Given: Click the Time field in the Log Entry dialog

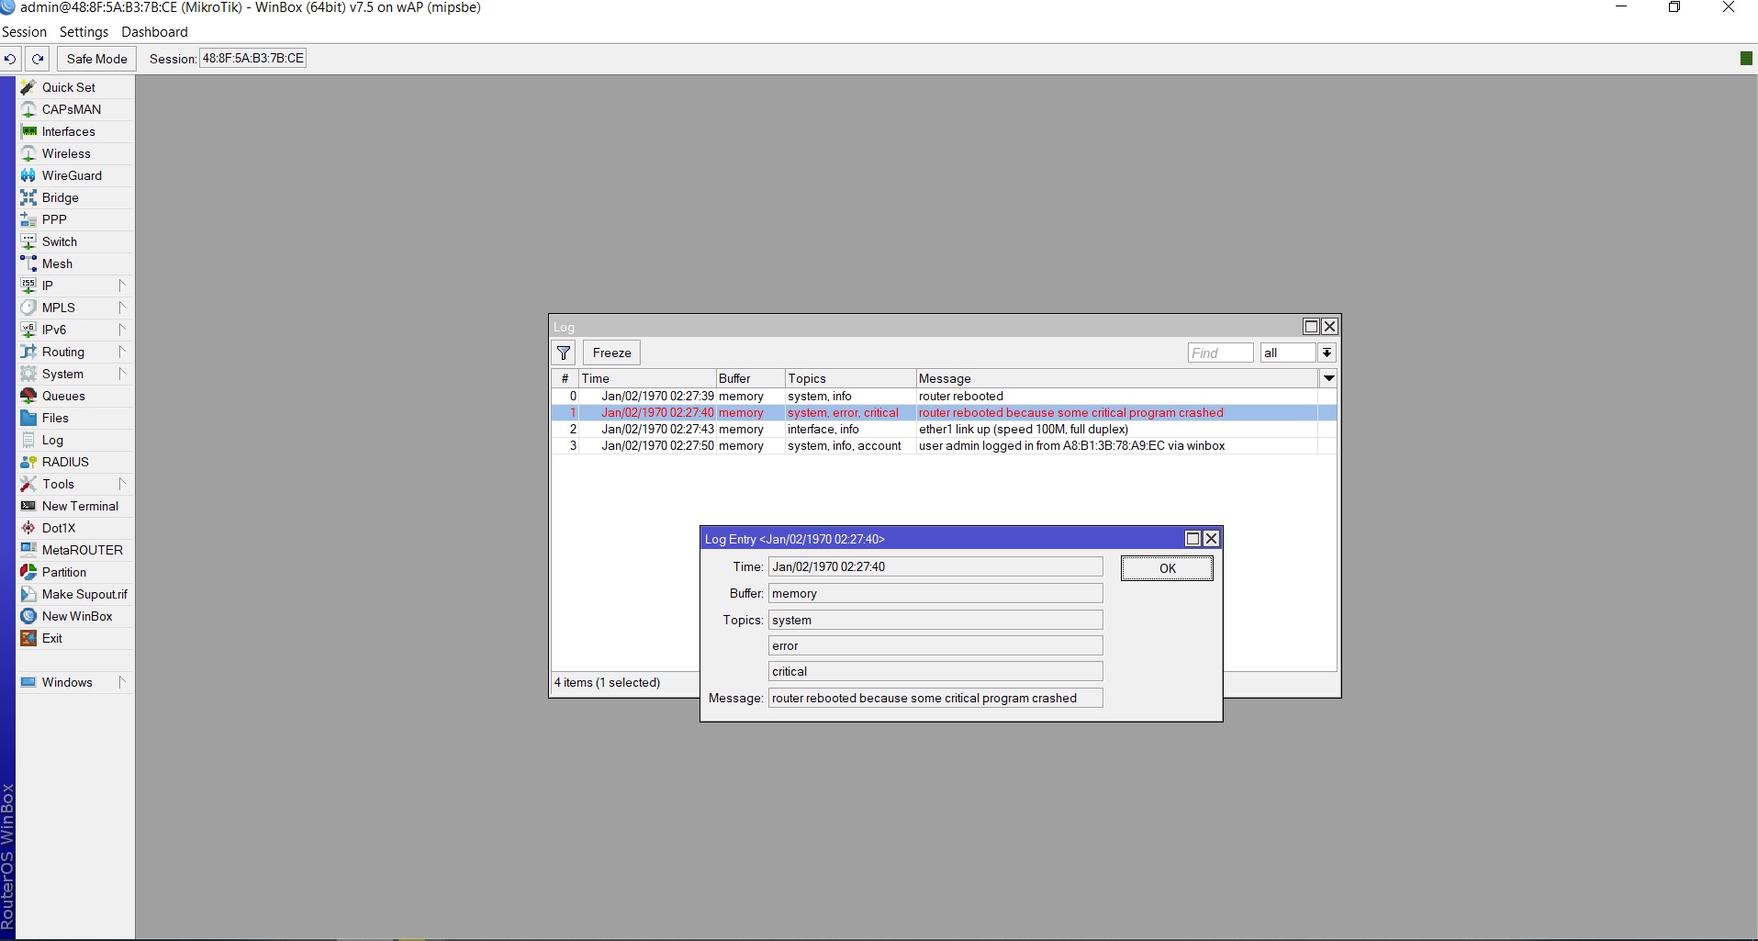Looking at the screenshot, I should click(x=935, y=566).
